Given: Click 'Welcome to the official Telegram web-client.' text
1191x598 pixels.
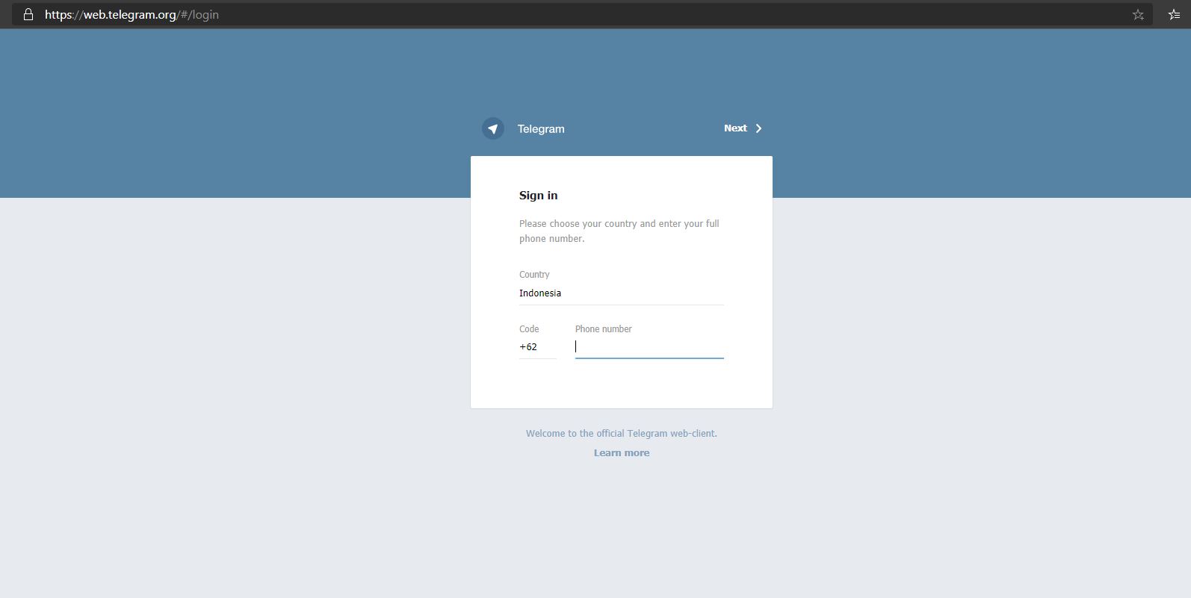Looking at the screenshot, I should pyautogui.click(x=622, y=434).
